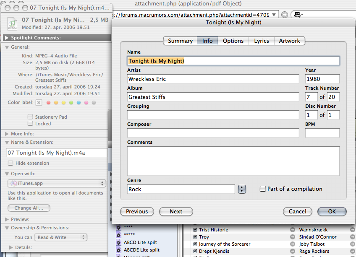Click the empty BPM field
Viewport: 356px width, 257px height.
click(322, 133)
